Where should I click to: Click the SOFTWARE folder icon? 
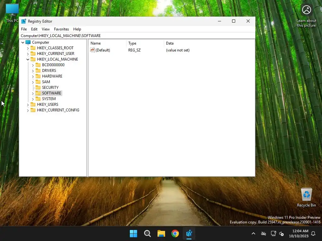[38, 93]
